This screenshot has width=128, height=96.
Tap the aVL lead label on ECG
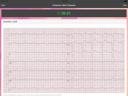pyautogui.click(x=10, y=72)
